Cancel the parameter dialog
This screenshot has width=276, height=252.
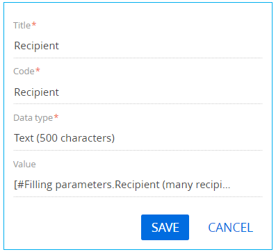click(230, 228)
